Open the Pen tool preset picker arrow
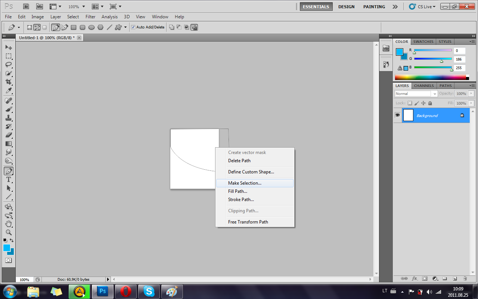The image size is (478, 299). coord(19,27)
